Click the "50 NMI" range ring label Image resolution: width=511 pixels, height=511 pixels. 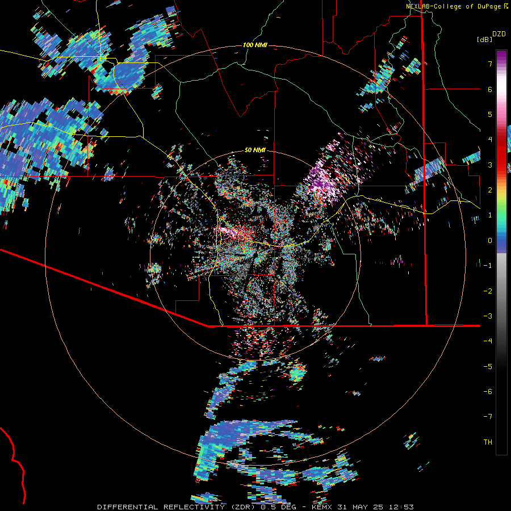[255, 150]
